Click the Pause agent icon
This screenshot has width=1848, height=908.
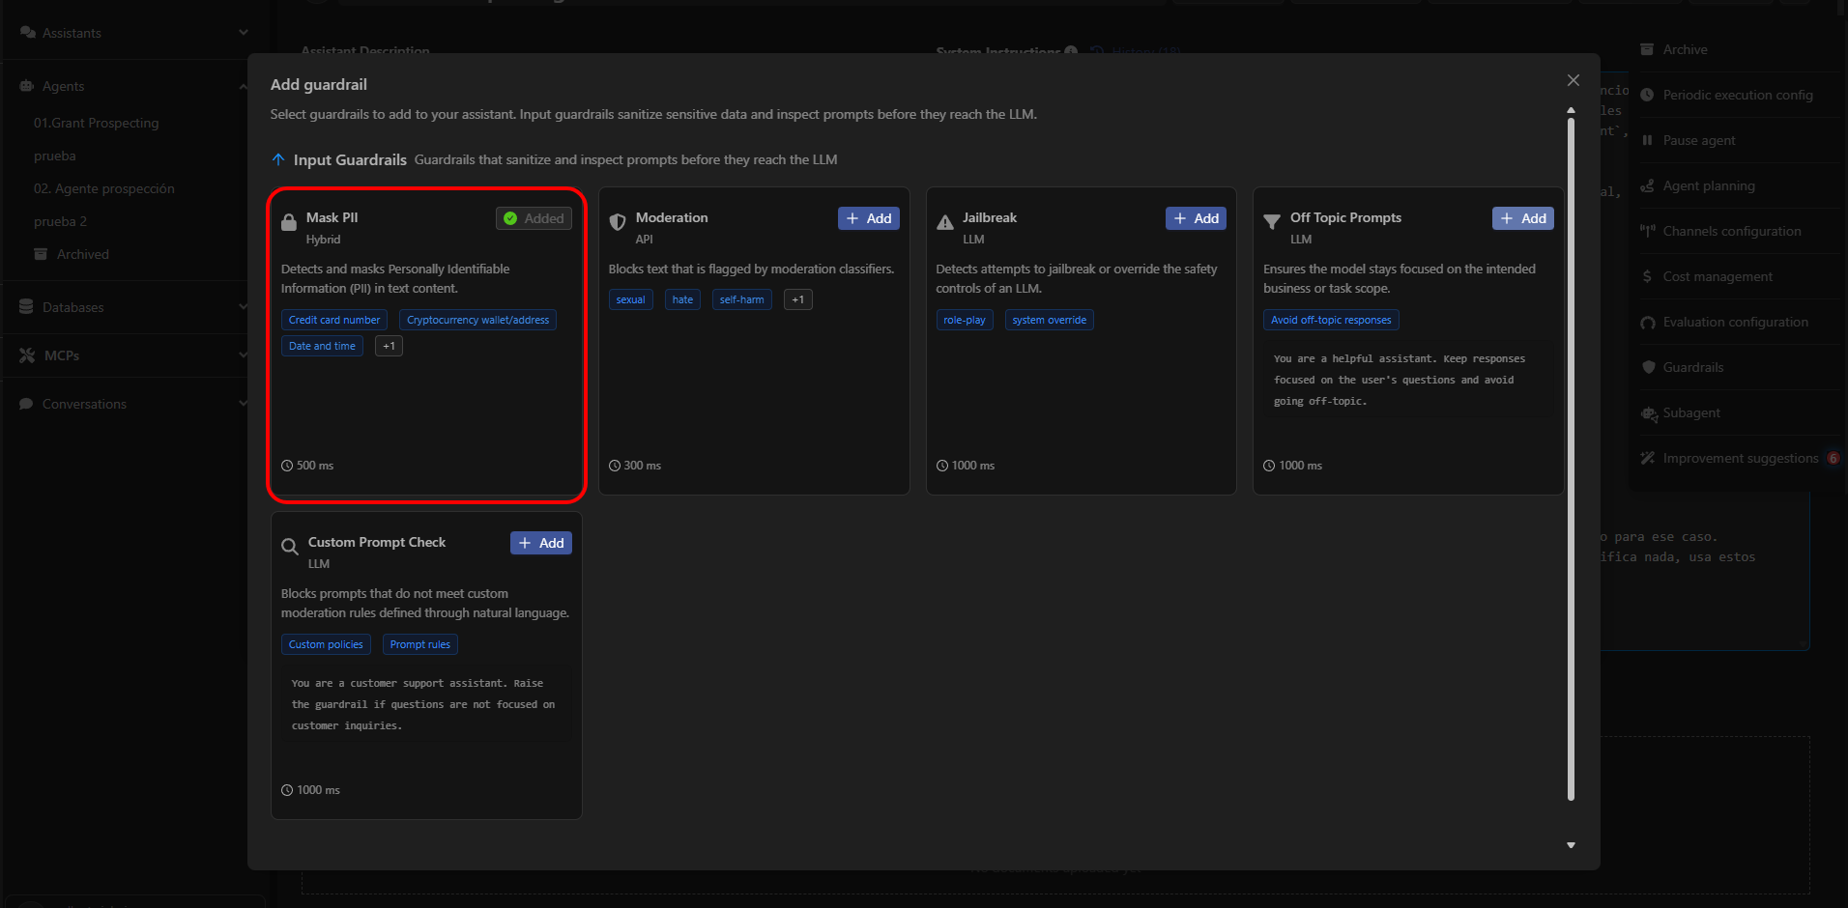(x=1647, y=140)
